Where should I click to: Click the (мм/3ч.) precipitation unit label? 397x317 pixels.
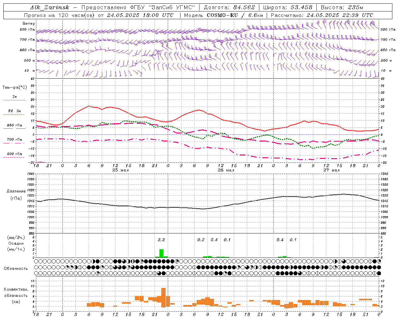pos(16,238)
